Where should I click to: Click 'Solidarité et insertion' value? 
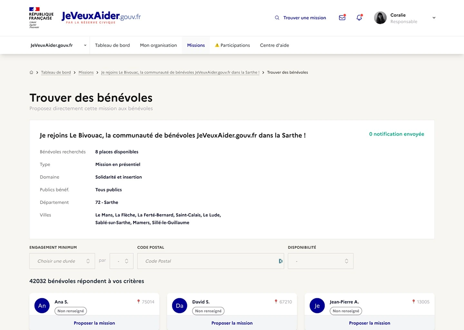pyautogui.click(x=119, y=177)
